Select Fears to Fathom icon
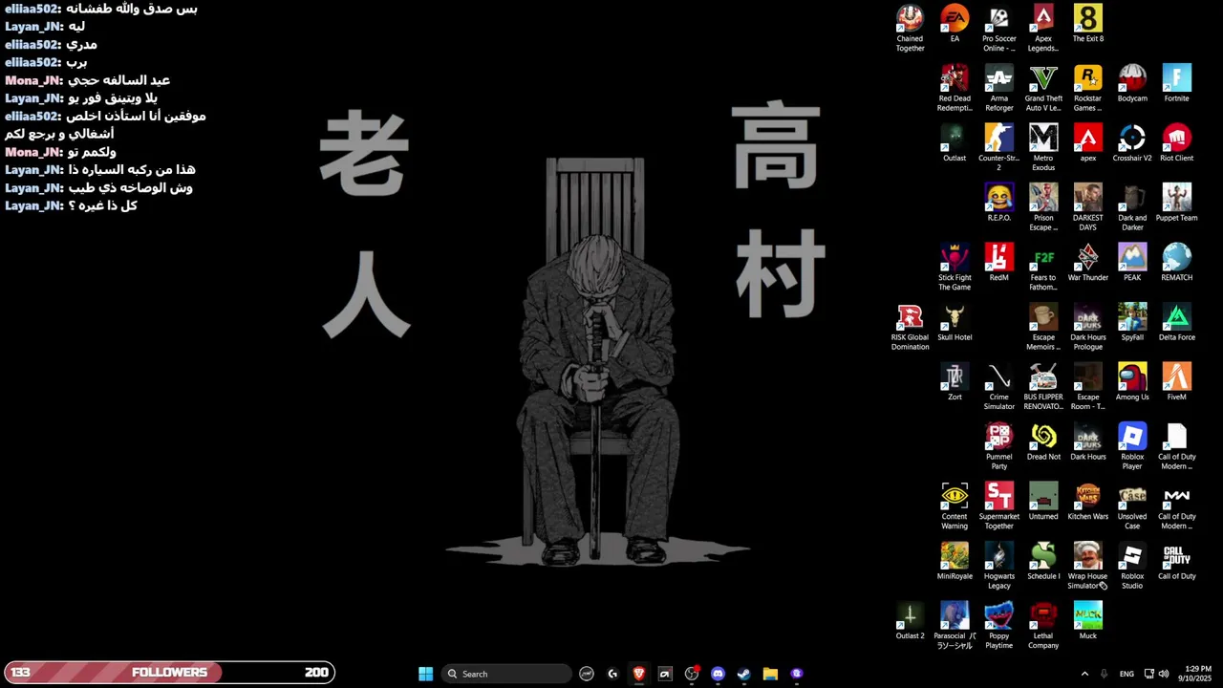The image size is (1223, 688). 1043,268
